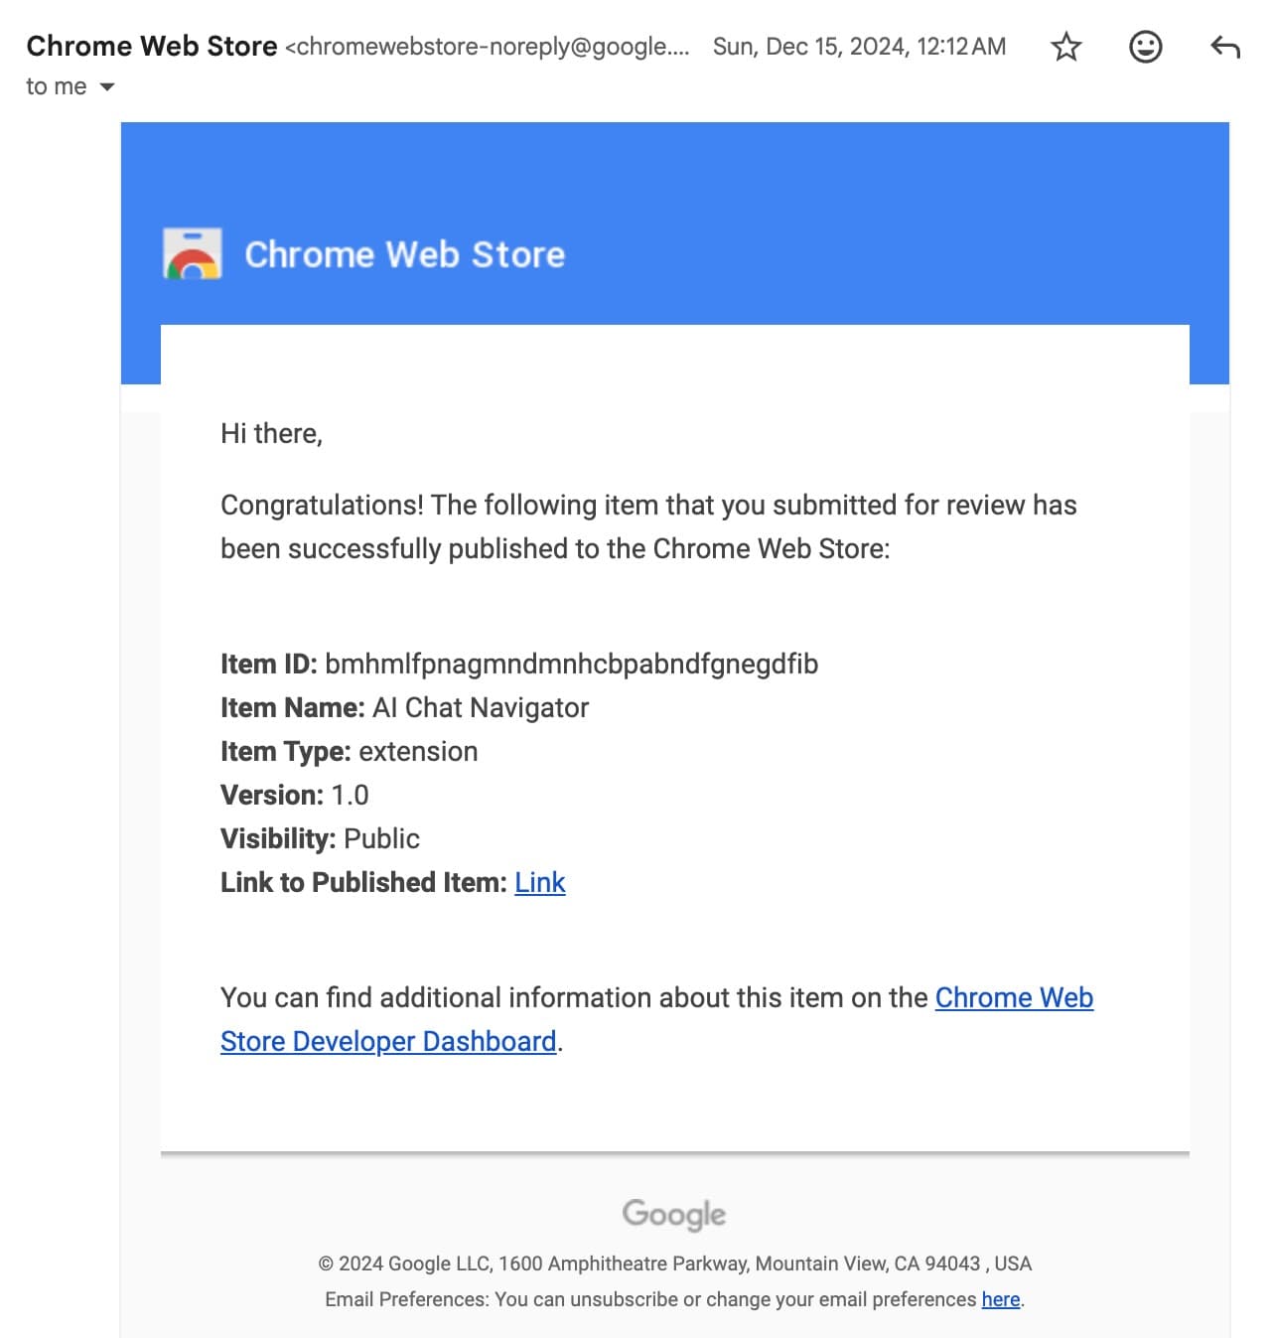Click the Google LLC copyright address line
Screen dimensions: 1273x1338
(x=674, y=1264)
